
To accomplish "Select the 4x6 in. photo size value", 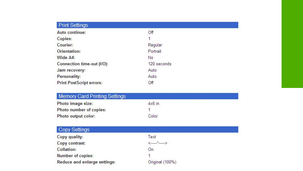I will point(154,104).
